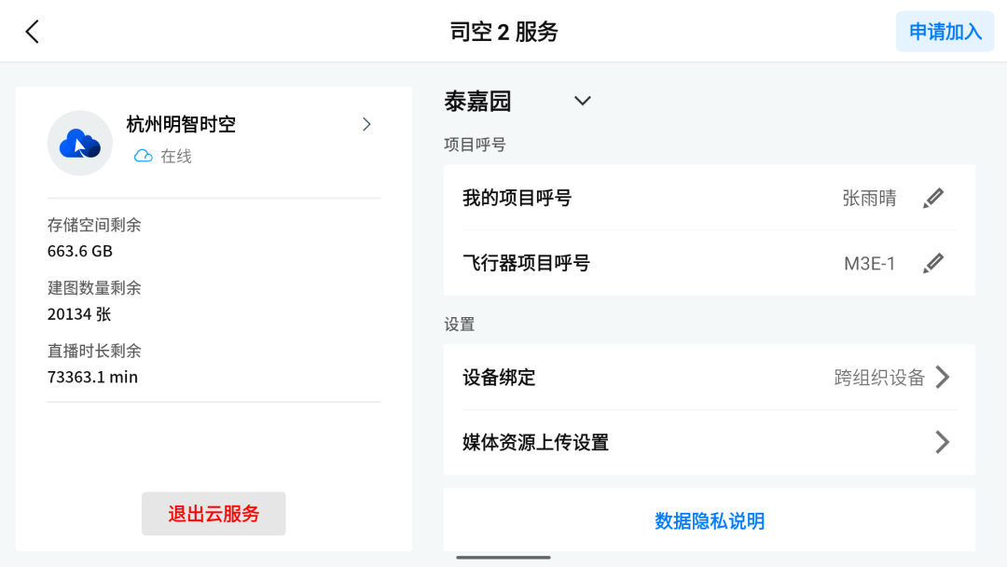Click the 73363.1 min livestream value

(x=92, y=377)
